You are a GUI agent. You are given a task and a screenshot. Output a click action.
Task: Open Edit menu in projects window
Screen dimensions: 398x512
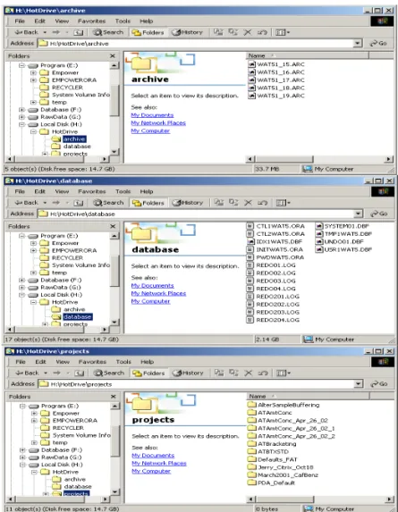(x=40, y=362)
